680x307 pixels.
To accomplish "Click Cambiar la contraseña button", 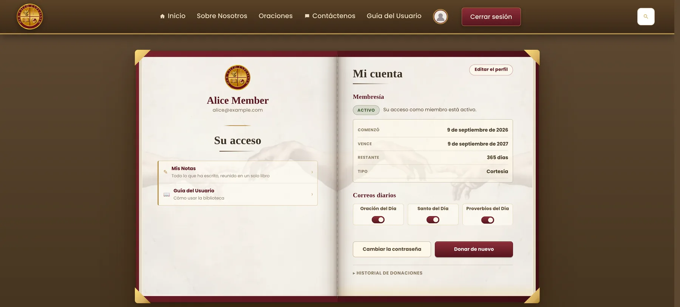I will (x=392, y=249).
